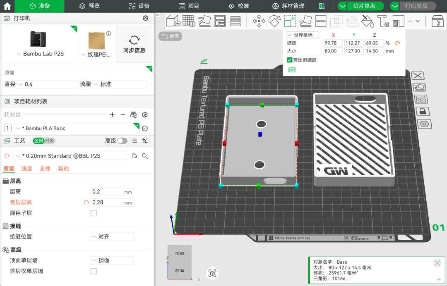Open the Assembly view icon
447x286 pixels.
coord(437,21)
